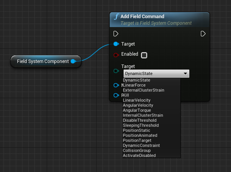Screen dimensions: 231x172
Task: Click the execution input pin on Add Field Command
Action: click(x=116, y=34)
